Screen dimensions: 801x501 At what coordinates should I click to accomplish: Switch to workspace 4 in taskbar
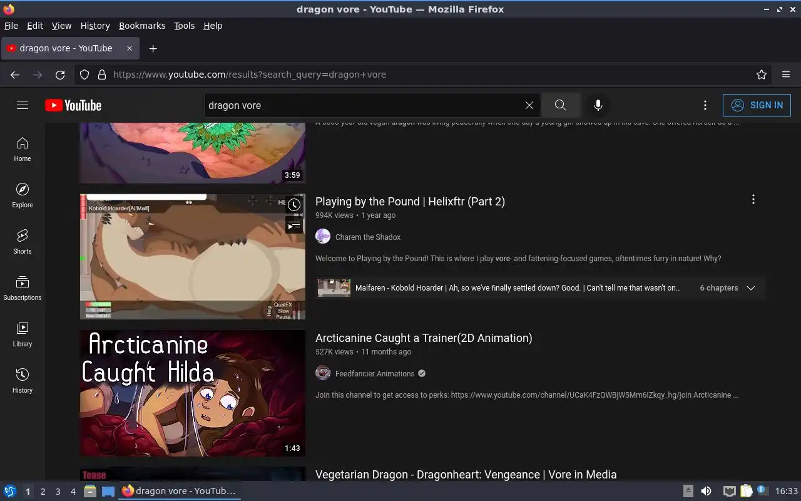73,492
